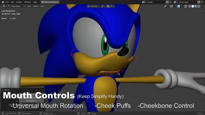Select rendered viewport shading
The width and height of the screenshot is (205, 115).
(199, 6)
